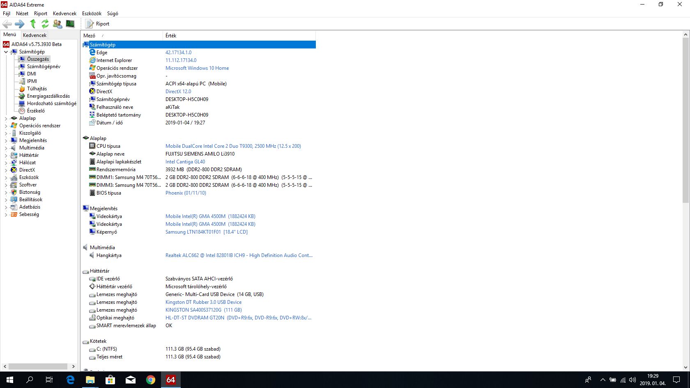
Task: Open the Nézet menu
Action: pyautogui.click(x=22, y=14)
